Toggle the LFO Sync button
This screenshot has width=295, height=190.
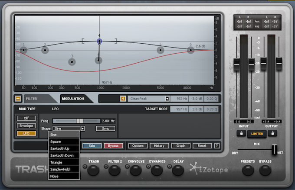pyautogui.click(x=105, y=129)
